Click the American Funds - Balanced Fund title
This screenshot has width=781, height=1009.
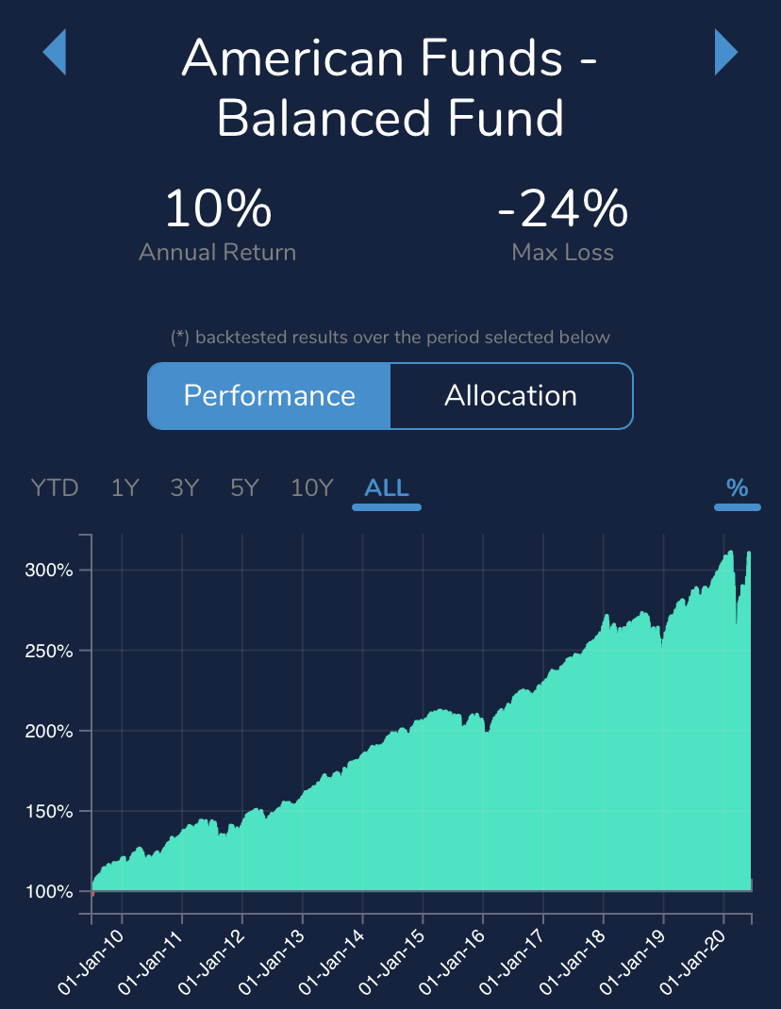390,88
